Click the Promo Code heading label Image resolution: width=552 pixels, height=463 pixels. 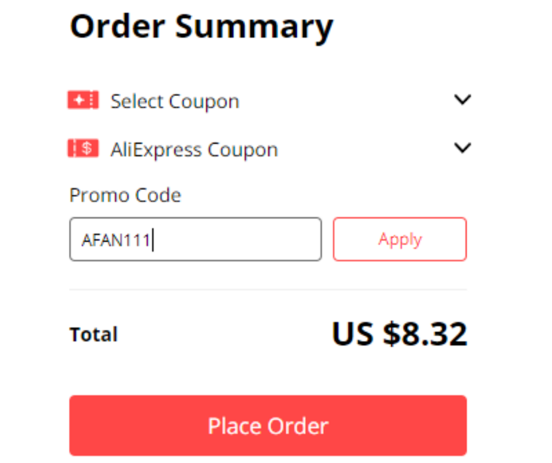tap(125, 195)
